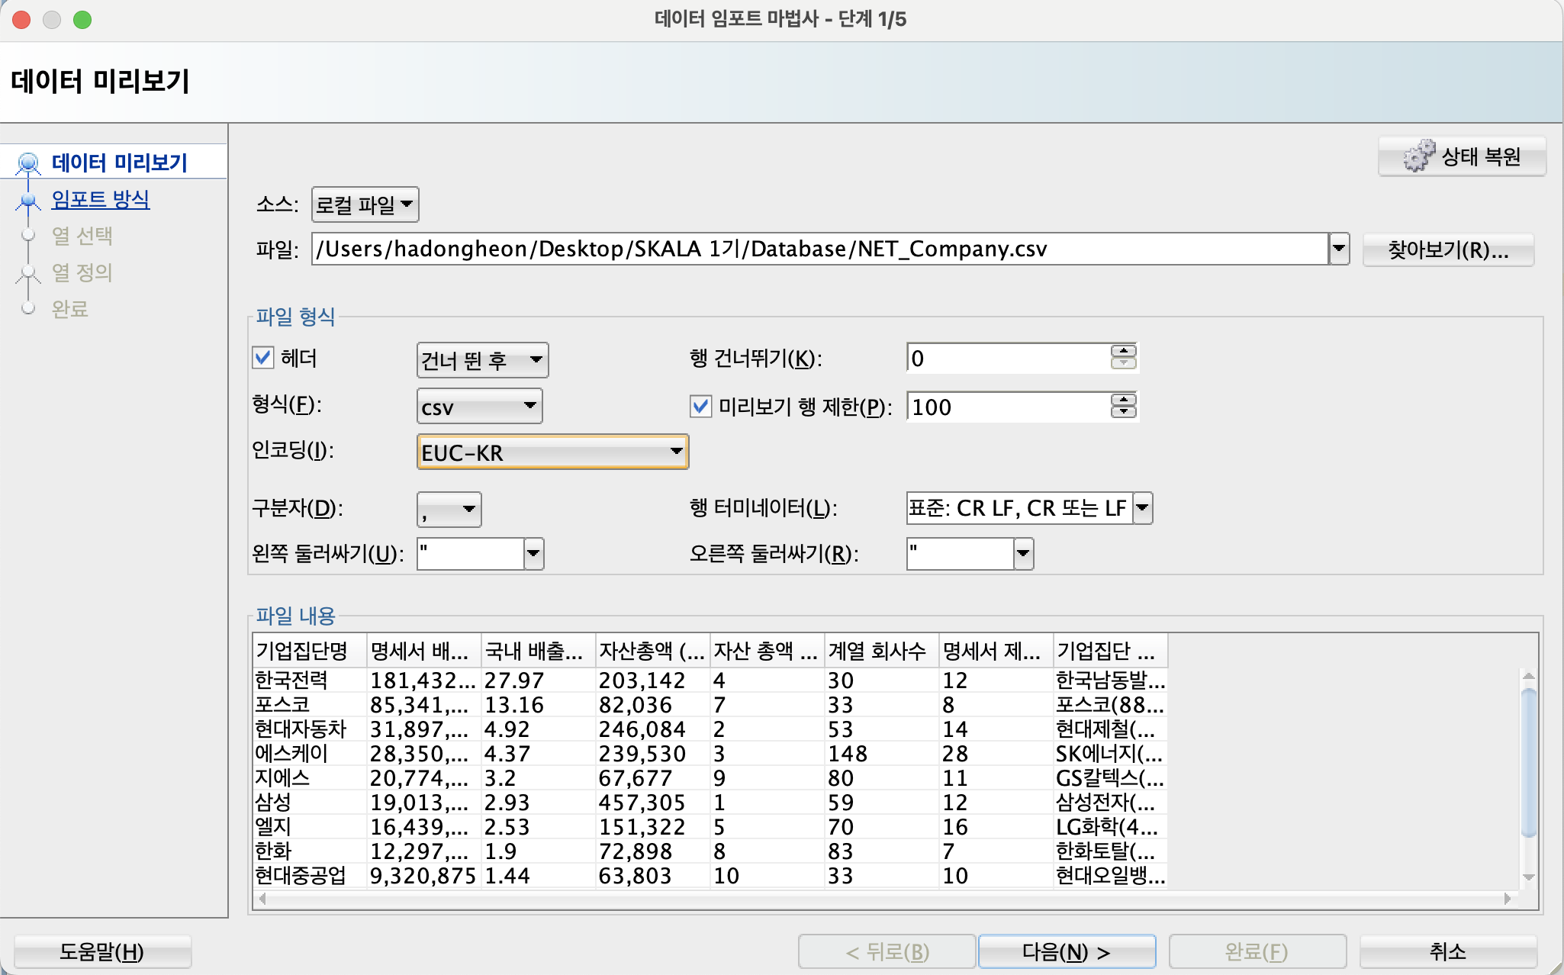Expand the file path history dropdown arrow
The height and width of the screenshot is (975, 1564).
1339,249
